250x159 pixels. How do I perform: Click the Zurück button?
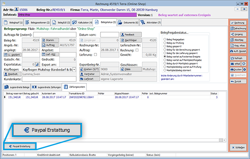pyautogui.click(x=238, y=81)
